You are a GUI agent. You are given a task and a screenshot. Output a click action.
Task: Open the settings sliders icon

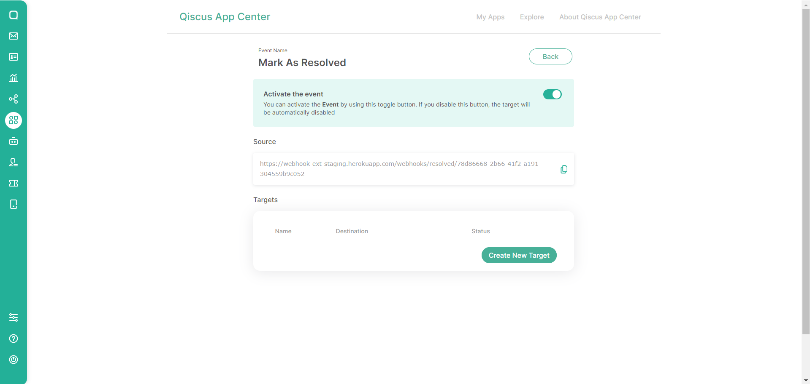14,317
